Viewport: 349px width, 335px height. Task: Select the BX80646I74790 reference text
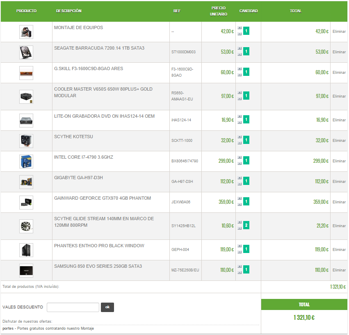(185, 161)
